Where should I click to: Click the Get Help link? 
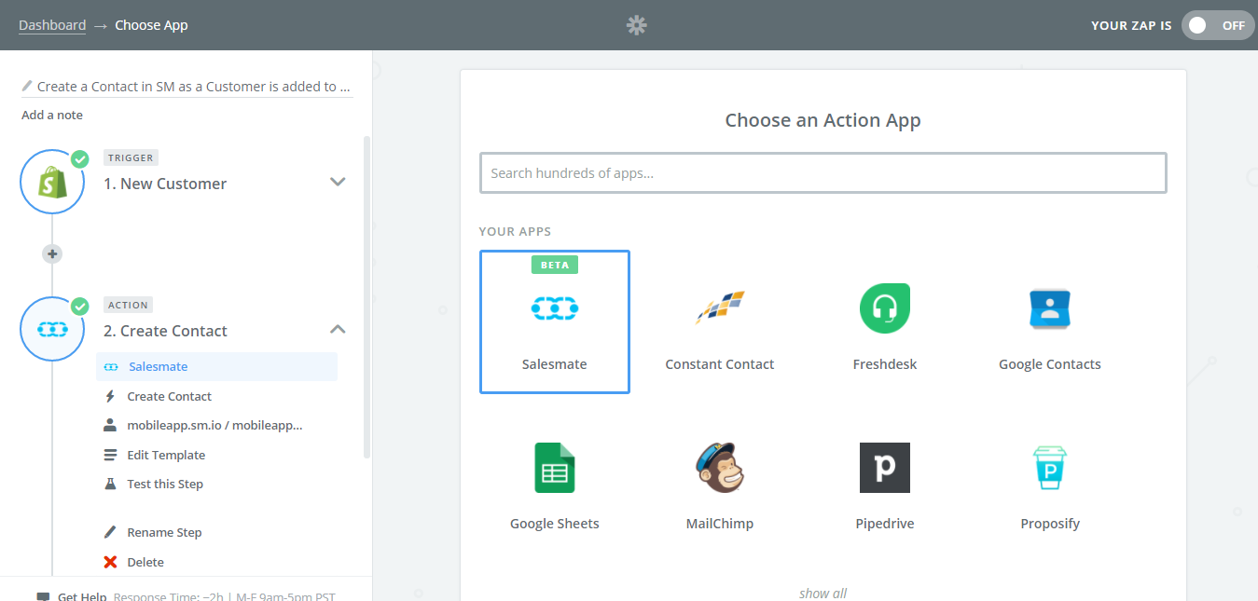pos(82,596)
